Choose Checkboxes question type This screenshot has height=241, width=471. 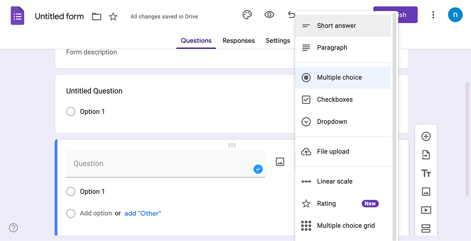335,99
